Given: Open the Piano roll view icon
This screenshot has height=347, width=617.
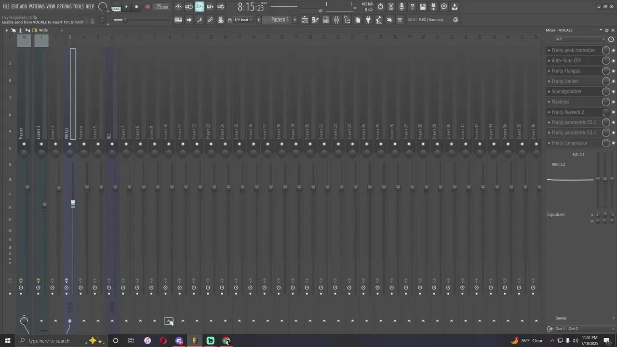Looking at the screenshot, I should [315, 20].
